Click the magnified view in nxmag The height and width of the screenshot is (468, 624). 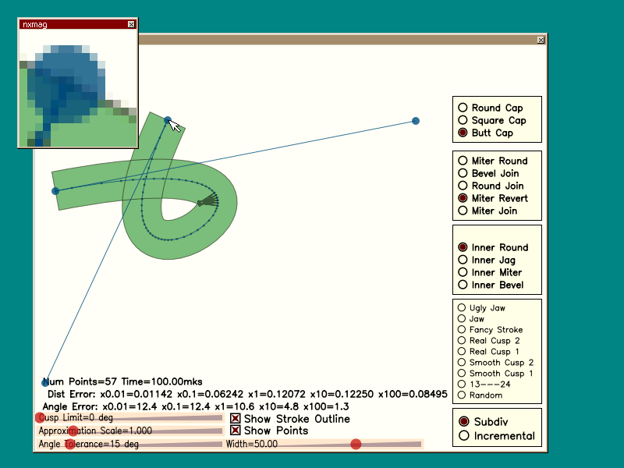78,88
